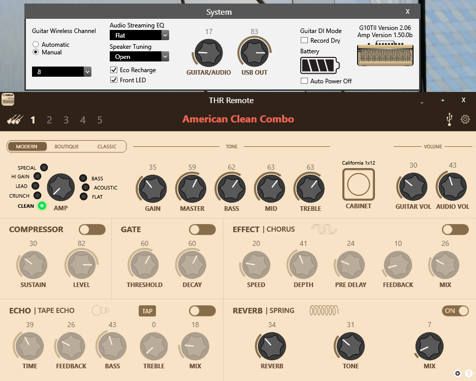The width and height of the screenshot is (476, 381).
Task: Click the American Clean Combo preset name
Action: pos(238,119)
